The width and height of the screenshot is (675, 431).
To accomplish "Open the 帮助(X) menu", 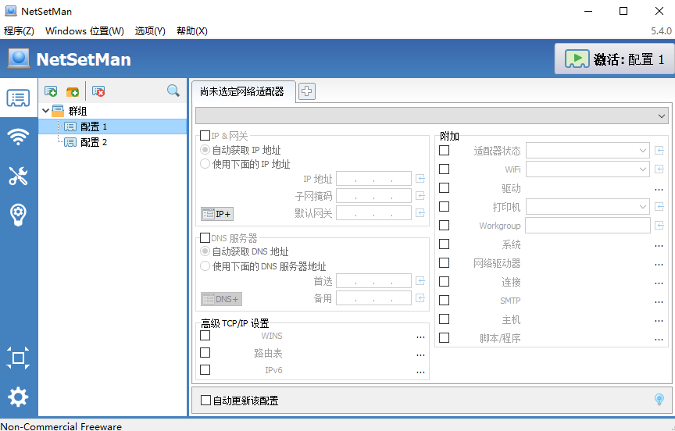I will pyautogui.click(x=192, y=31).
